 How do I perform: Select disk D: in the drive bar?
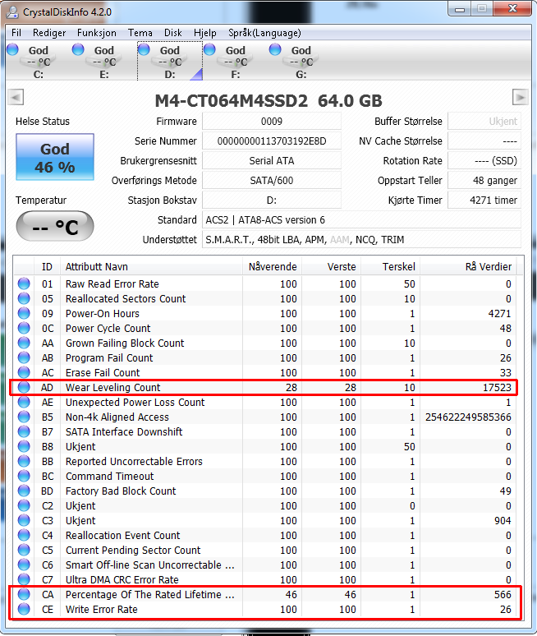(x=170, y=61)
